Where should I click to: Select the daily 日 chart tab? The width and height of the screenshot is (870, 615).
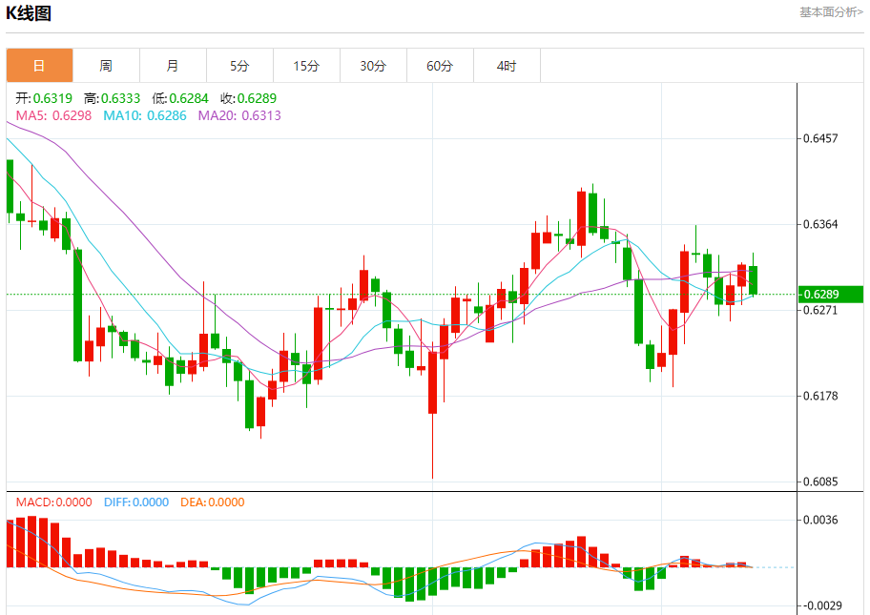pos(39,66)
